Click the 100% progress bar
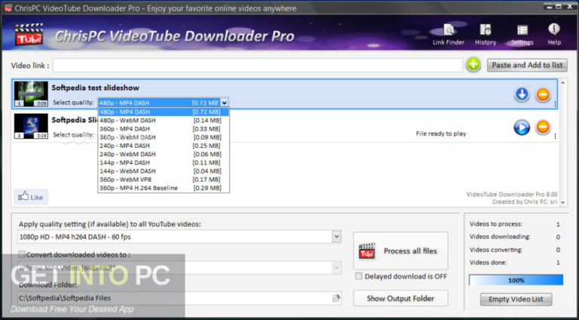This screenshot has width=579, height=320. [516, 280]
